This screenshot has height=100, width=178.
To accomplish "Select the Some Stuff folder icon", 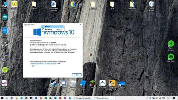I will point(132,5).
